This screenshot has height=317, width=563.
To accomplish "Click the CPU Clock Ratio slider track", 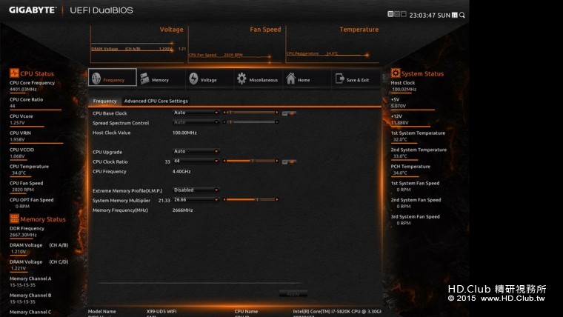I will tap(250, 161).
